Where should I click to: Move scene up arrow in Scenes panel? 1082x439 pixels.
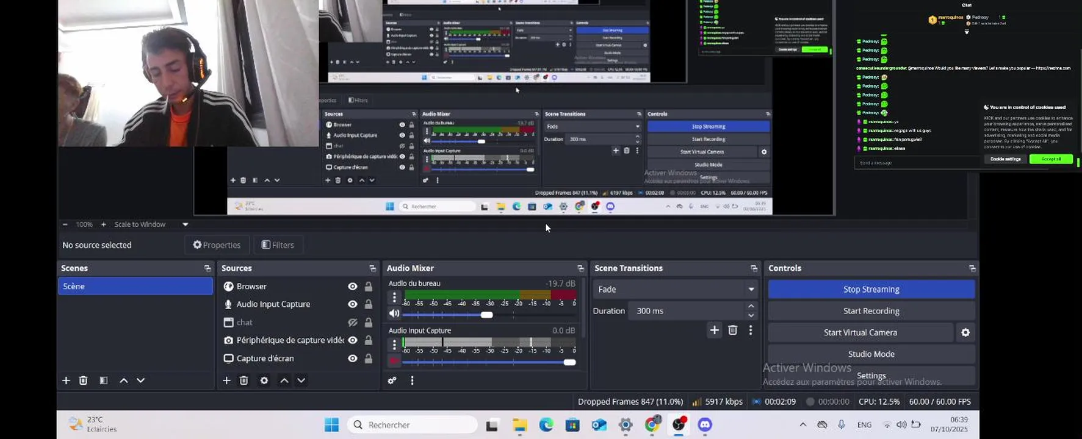(124, 380)
